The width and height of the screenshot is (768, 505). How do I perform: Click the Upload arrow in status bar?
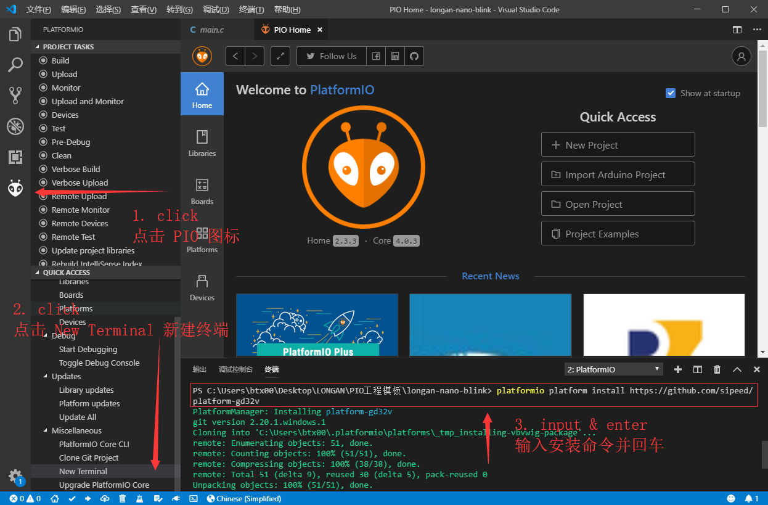click(x=88, y=498)
